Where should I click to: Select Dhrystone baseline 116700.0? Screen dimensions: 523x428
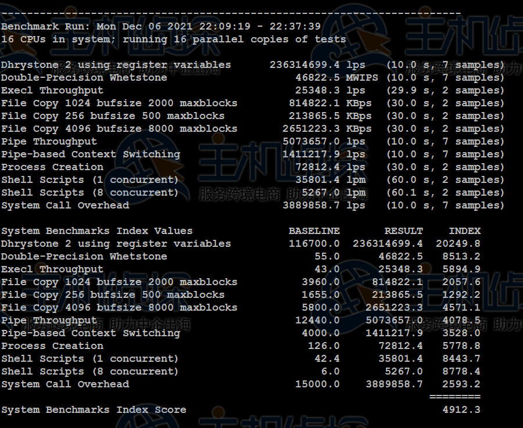pos(314,244)
